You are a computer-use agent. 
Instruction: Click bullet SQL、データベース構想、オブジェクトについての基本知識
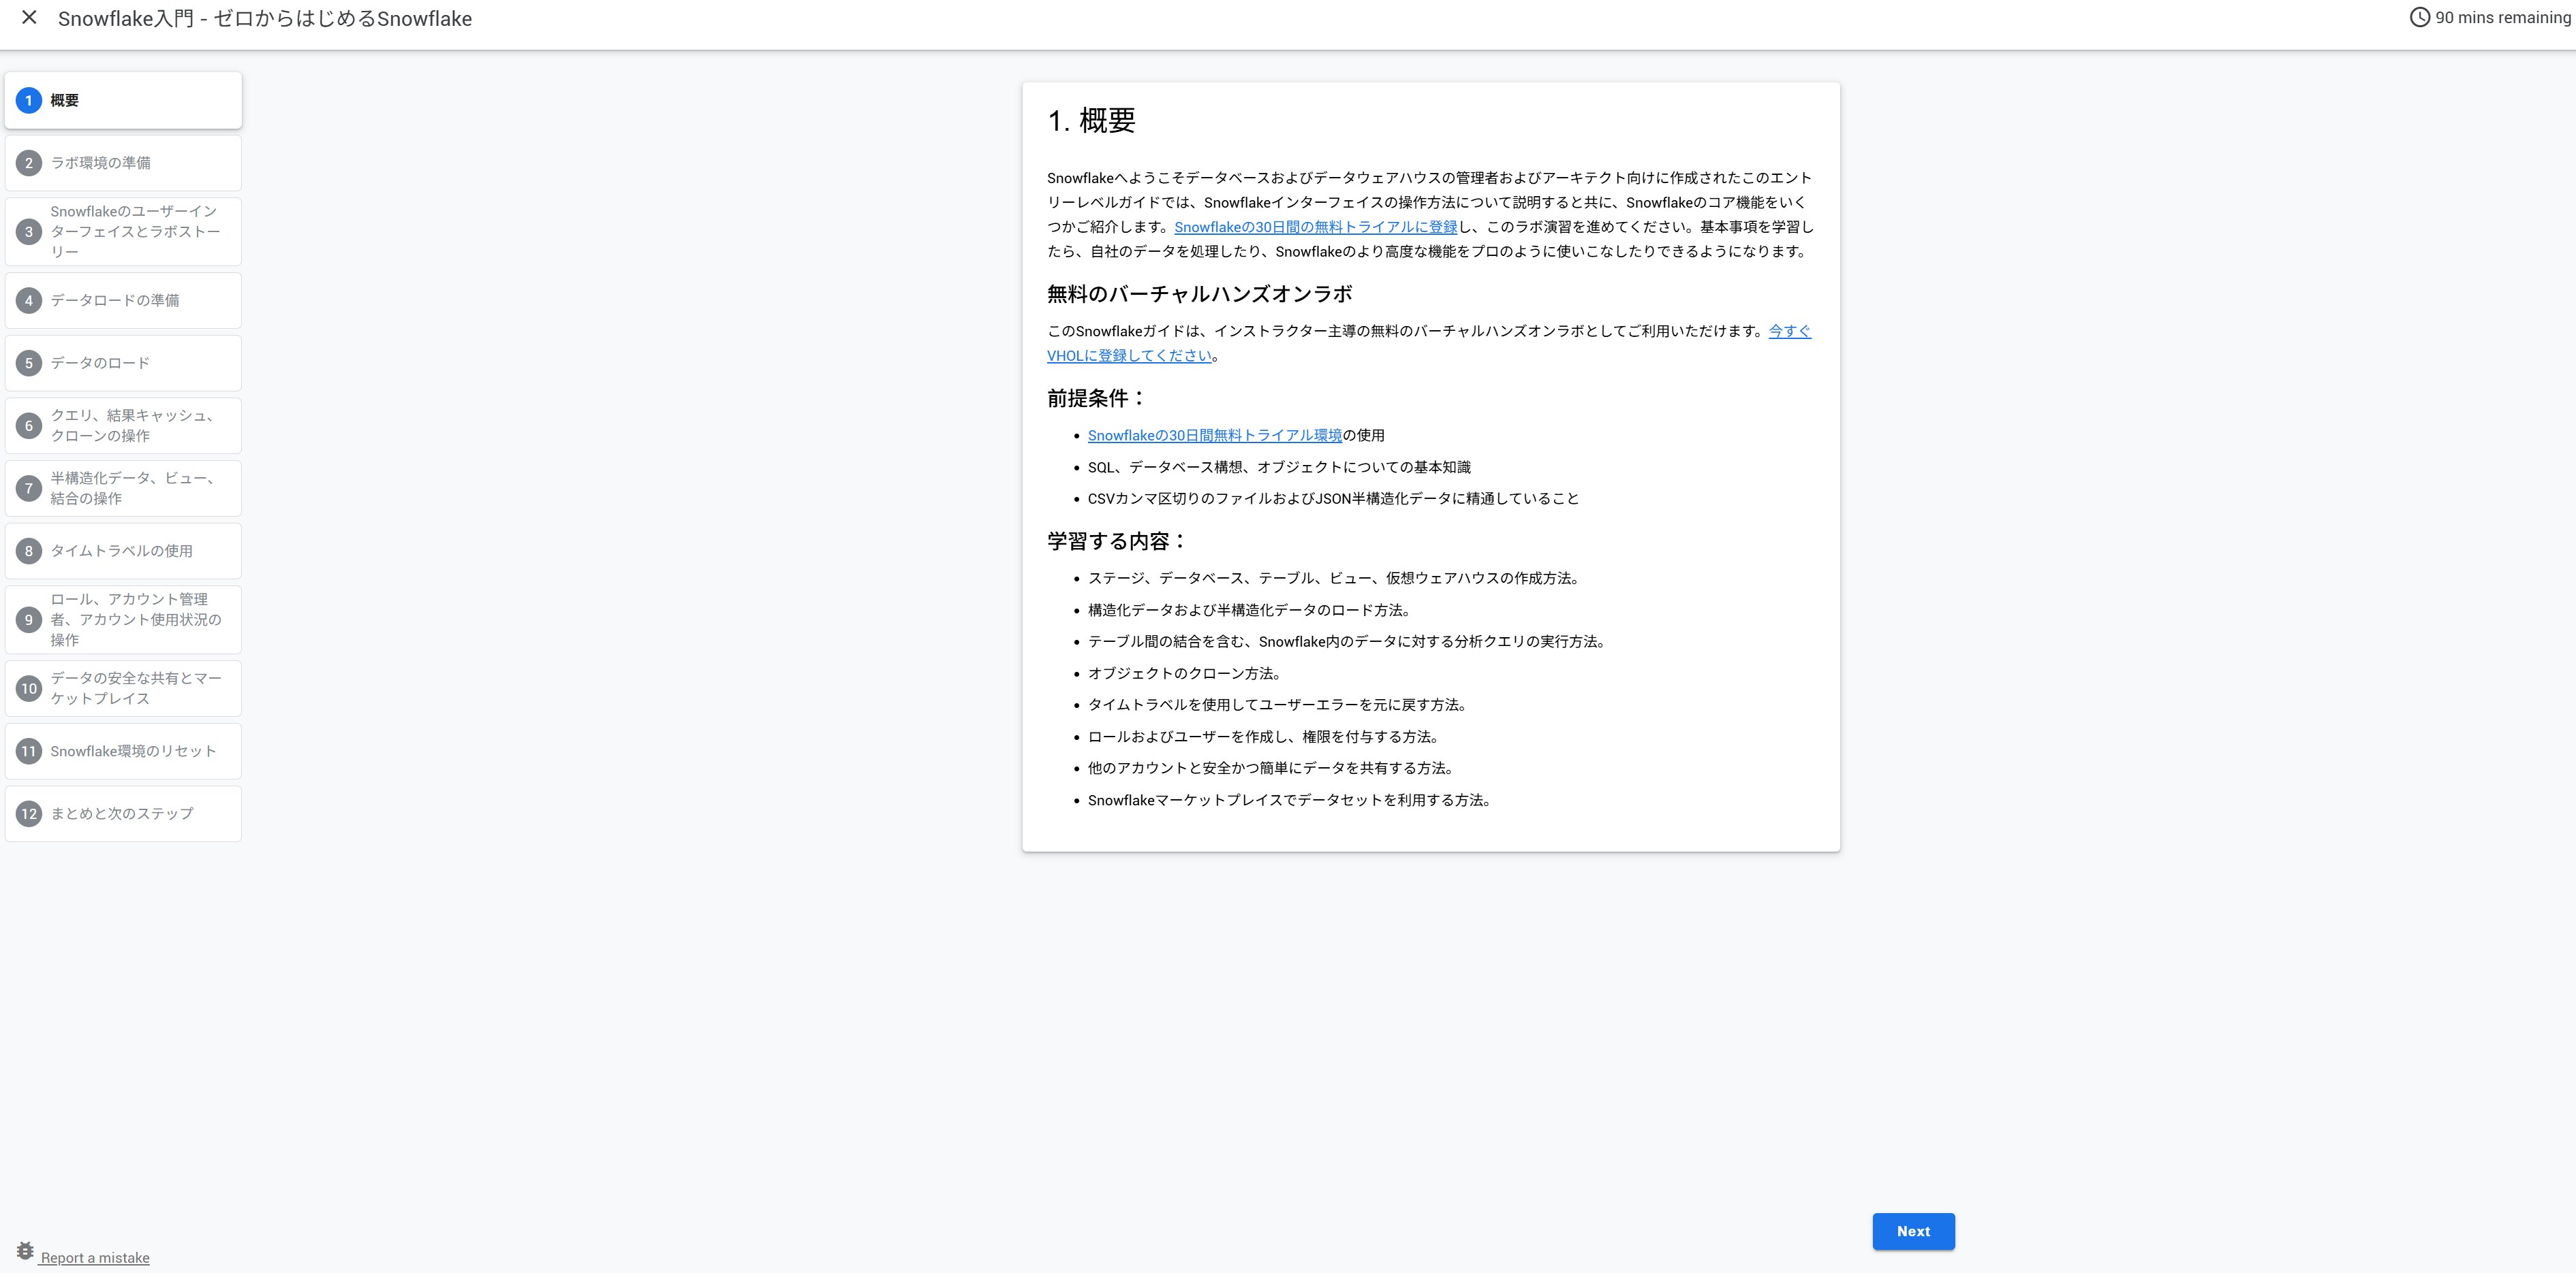(1279, 468)
